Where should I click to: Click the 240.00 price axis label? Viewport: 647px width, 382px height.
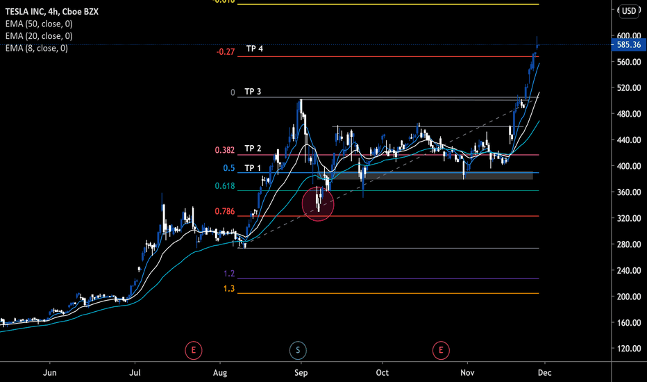click(628, 270)
